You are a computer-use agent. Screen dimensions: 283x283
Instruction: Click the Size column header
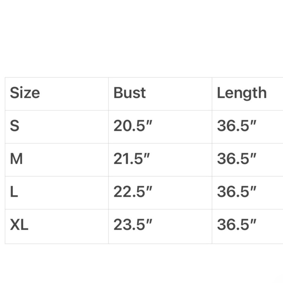(25, 93)
